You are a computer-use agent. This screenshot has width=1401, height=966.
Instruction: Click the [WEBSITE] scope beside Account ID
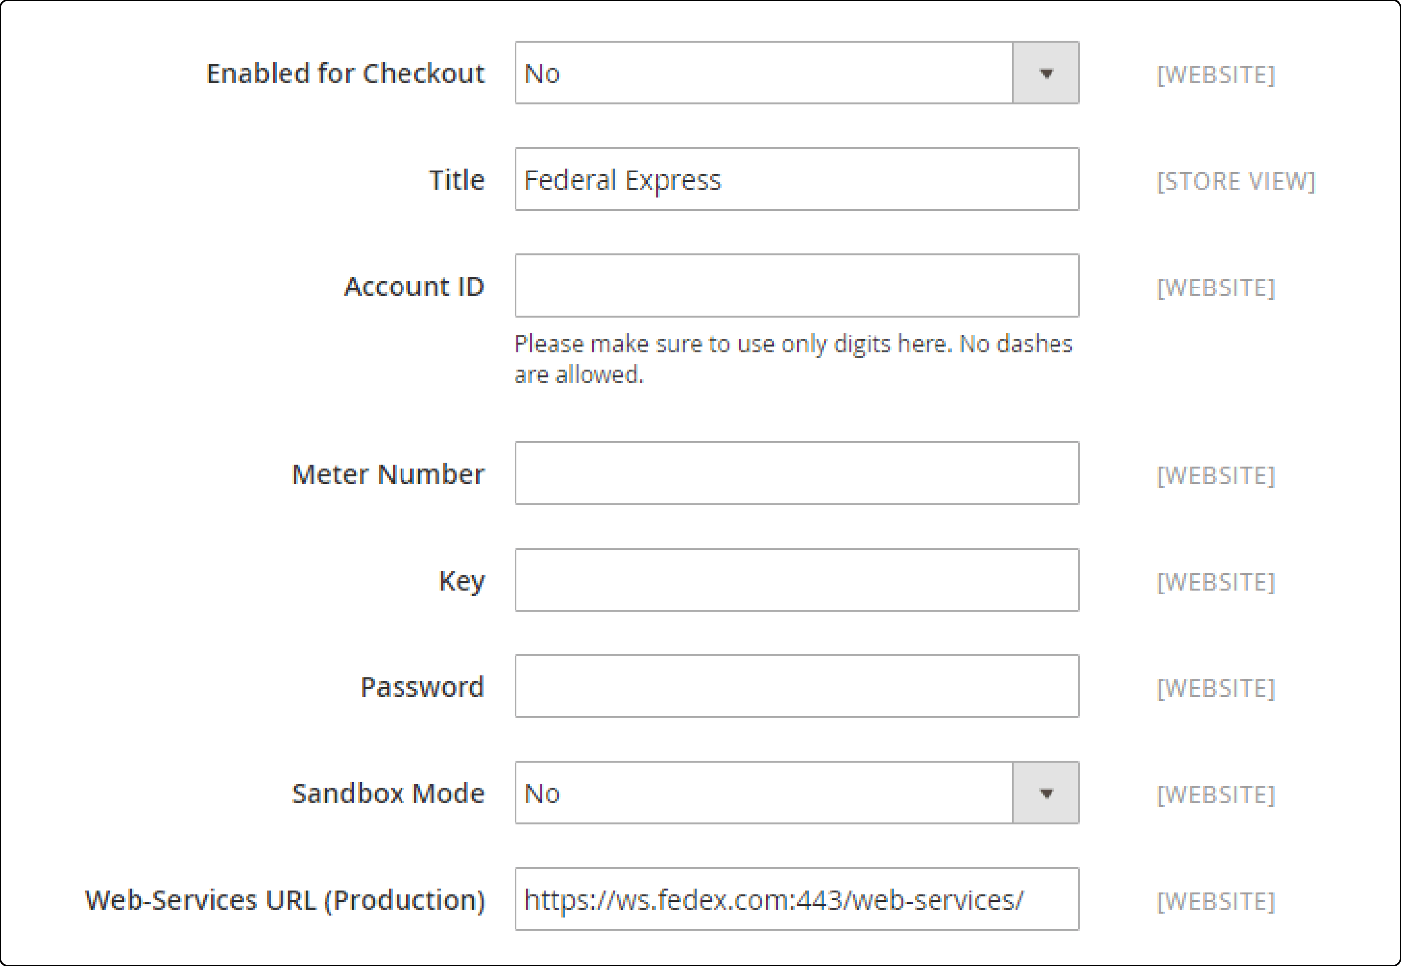pyautogui.click(x=1216, y=287)
